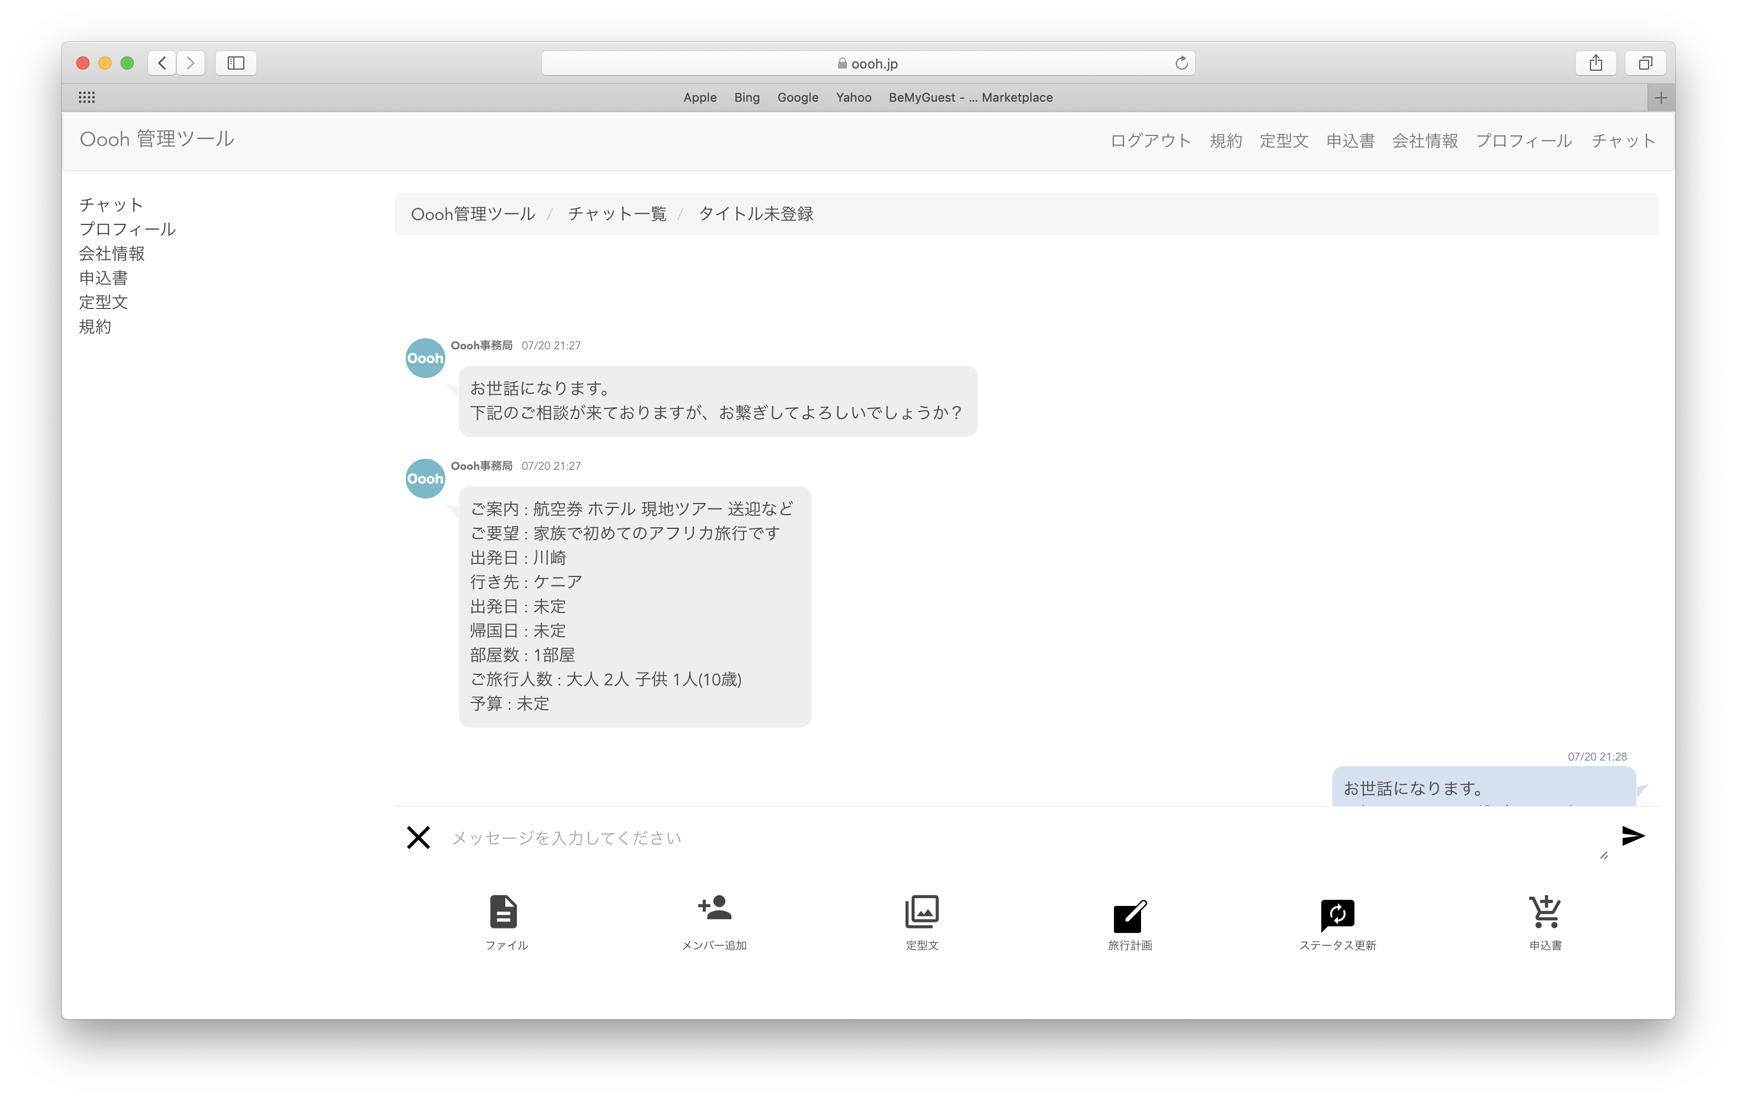Select プロフィール in the left sidebar
The width and height of the screenshot is (1737, 1101).
[x=127, y=229]
